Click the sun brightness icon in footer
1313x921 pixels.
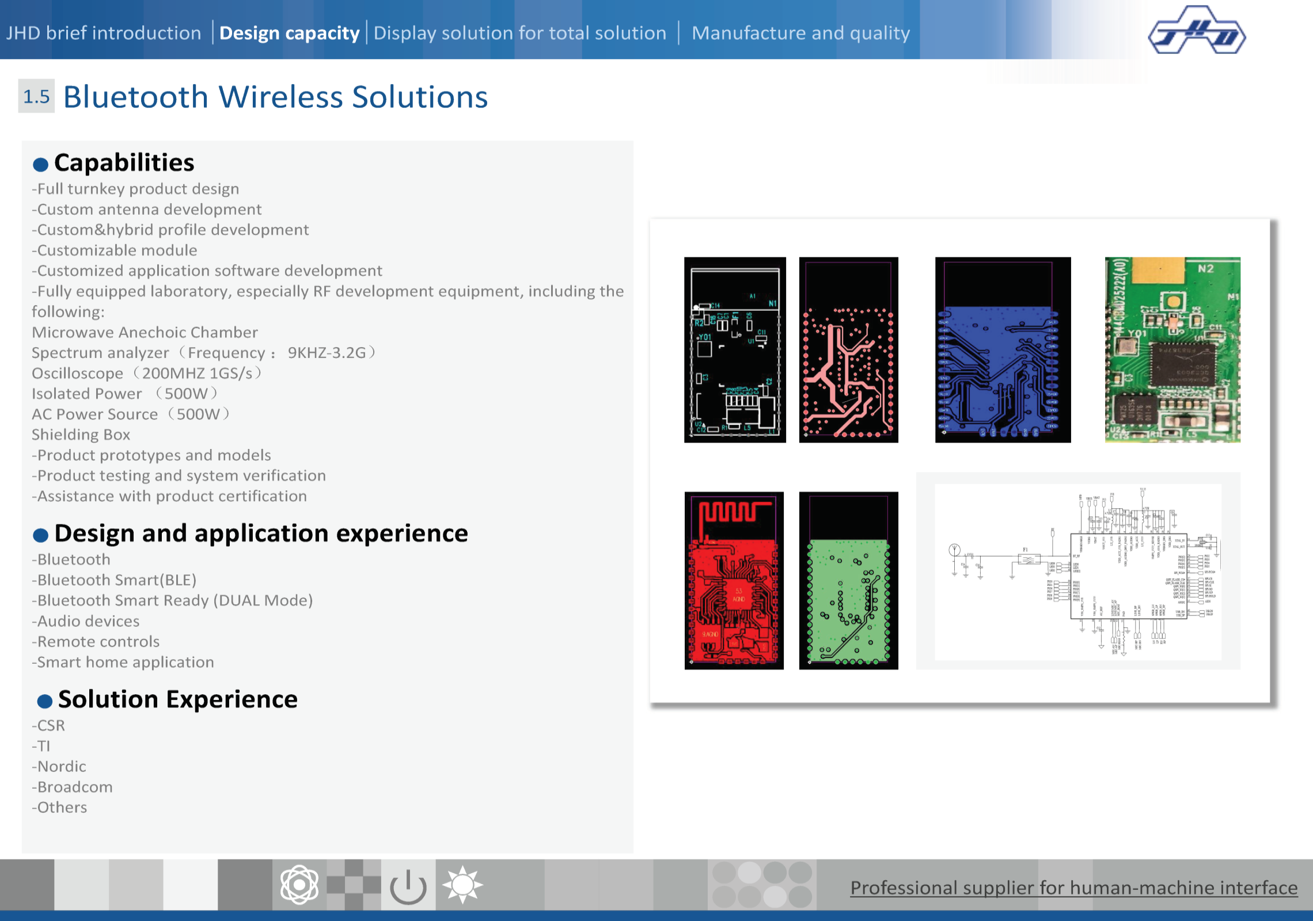click(462, 885)
